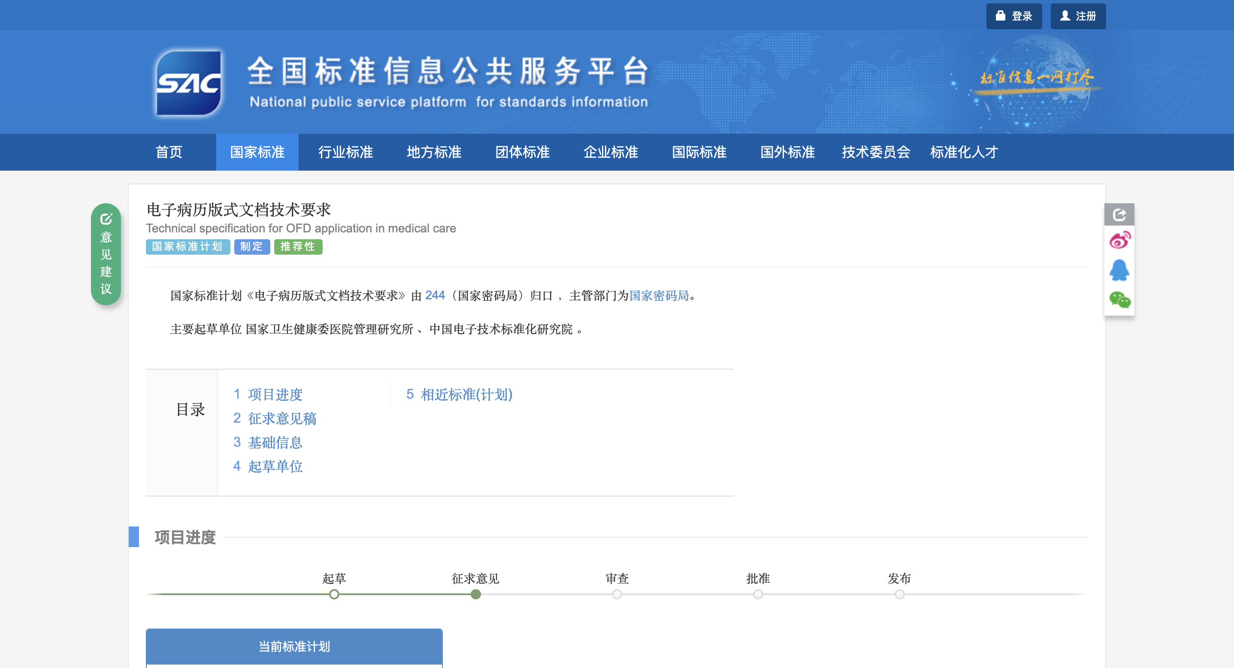Click the 征求意见 progress stage marker
Viewport: 1234px width, 668px height.
click(475, 594)
